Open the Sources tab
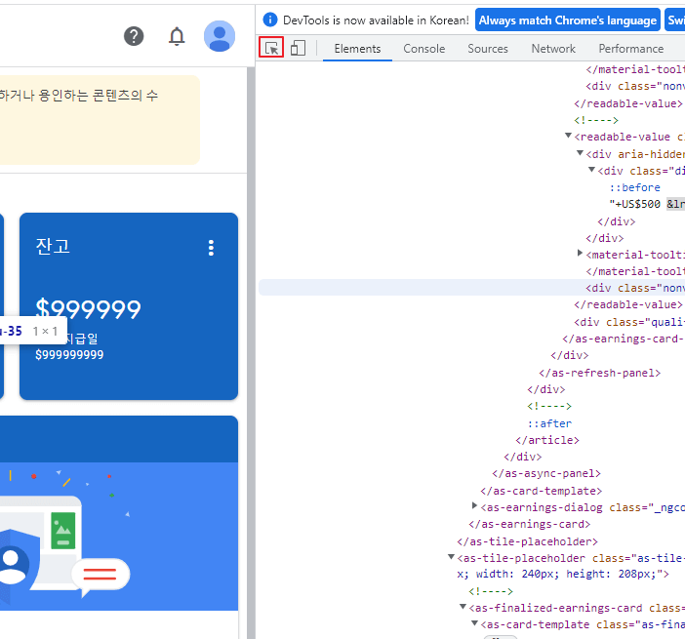This screenshot has height=639, width=685. [488, 49]
